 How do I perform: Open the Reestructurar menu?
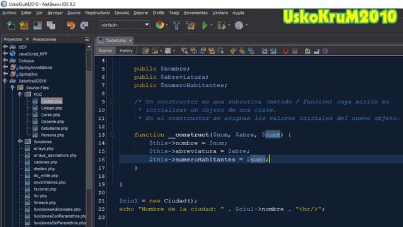98,13
